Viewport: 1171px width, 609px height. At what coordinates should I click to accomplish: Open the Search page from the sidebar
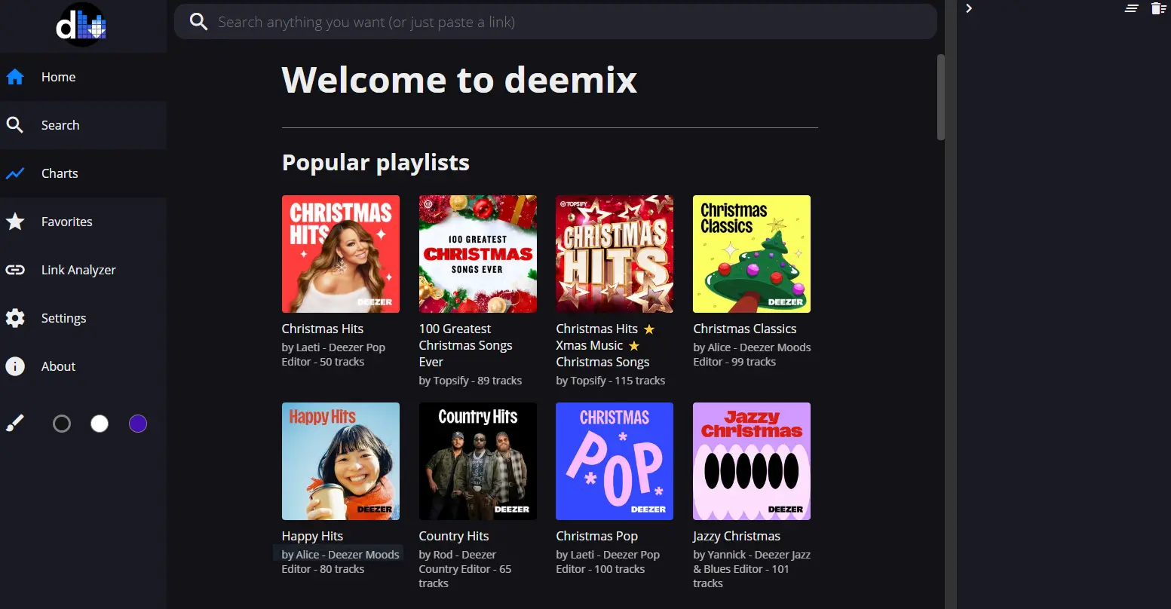point(60,125)
